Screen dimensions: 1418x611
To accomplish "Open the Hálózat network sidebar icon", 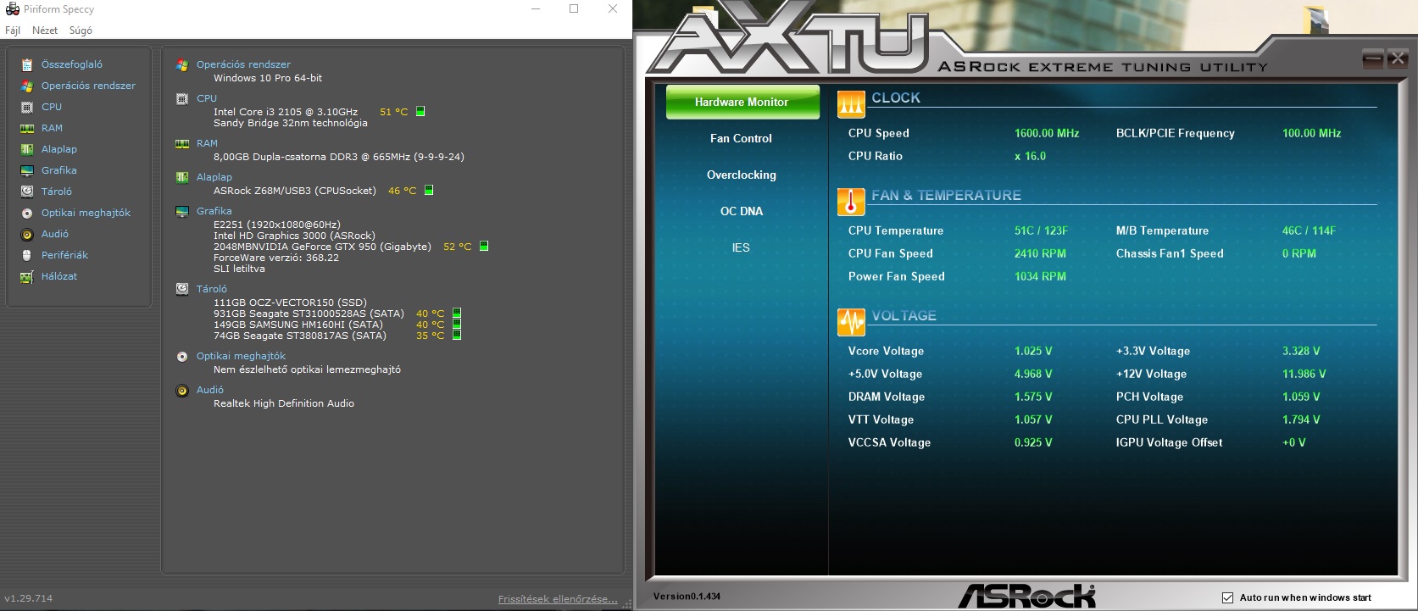I will point(27,276).
